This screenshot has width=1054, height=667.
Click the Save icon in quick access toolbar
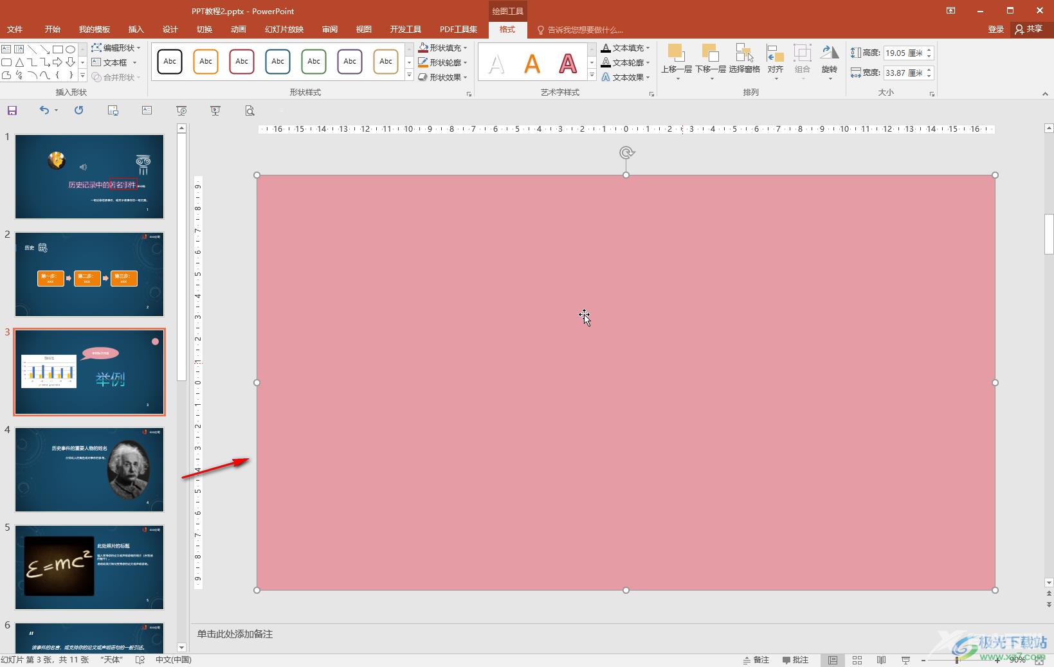click(12, 111)
